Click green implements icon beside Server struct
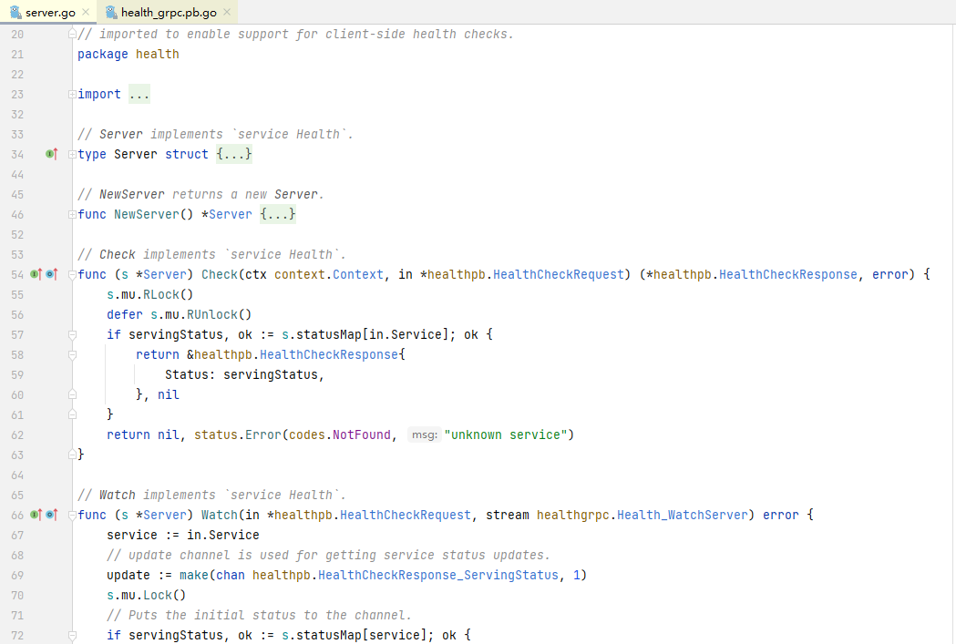 (51, 155)
